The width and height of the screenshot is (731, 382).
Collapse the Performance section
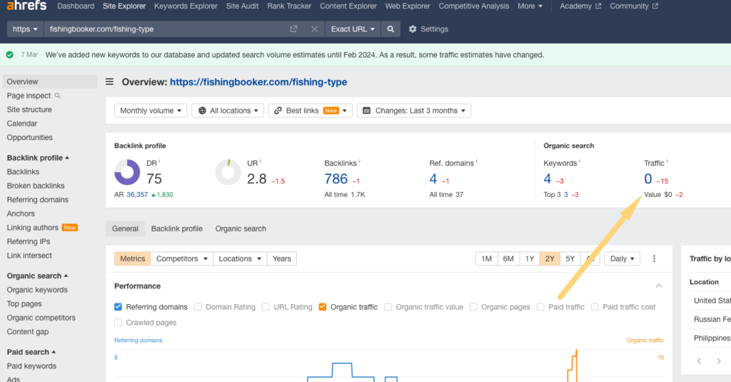coord(659,286)
